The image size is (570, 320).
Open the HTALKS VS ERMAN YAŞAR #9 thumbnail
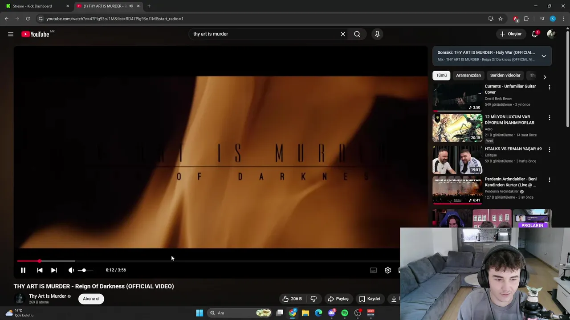tap(457, 160)
